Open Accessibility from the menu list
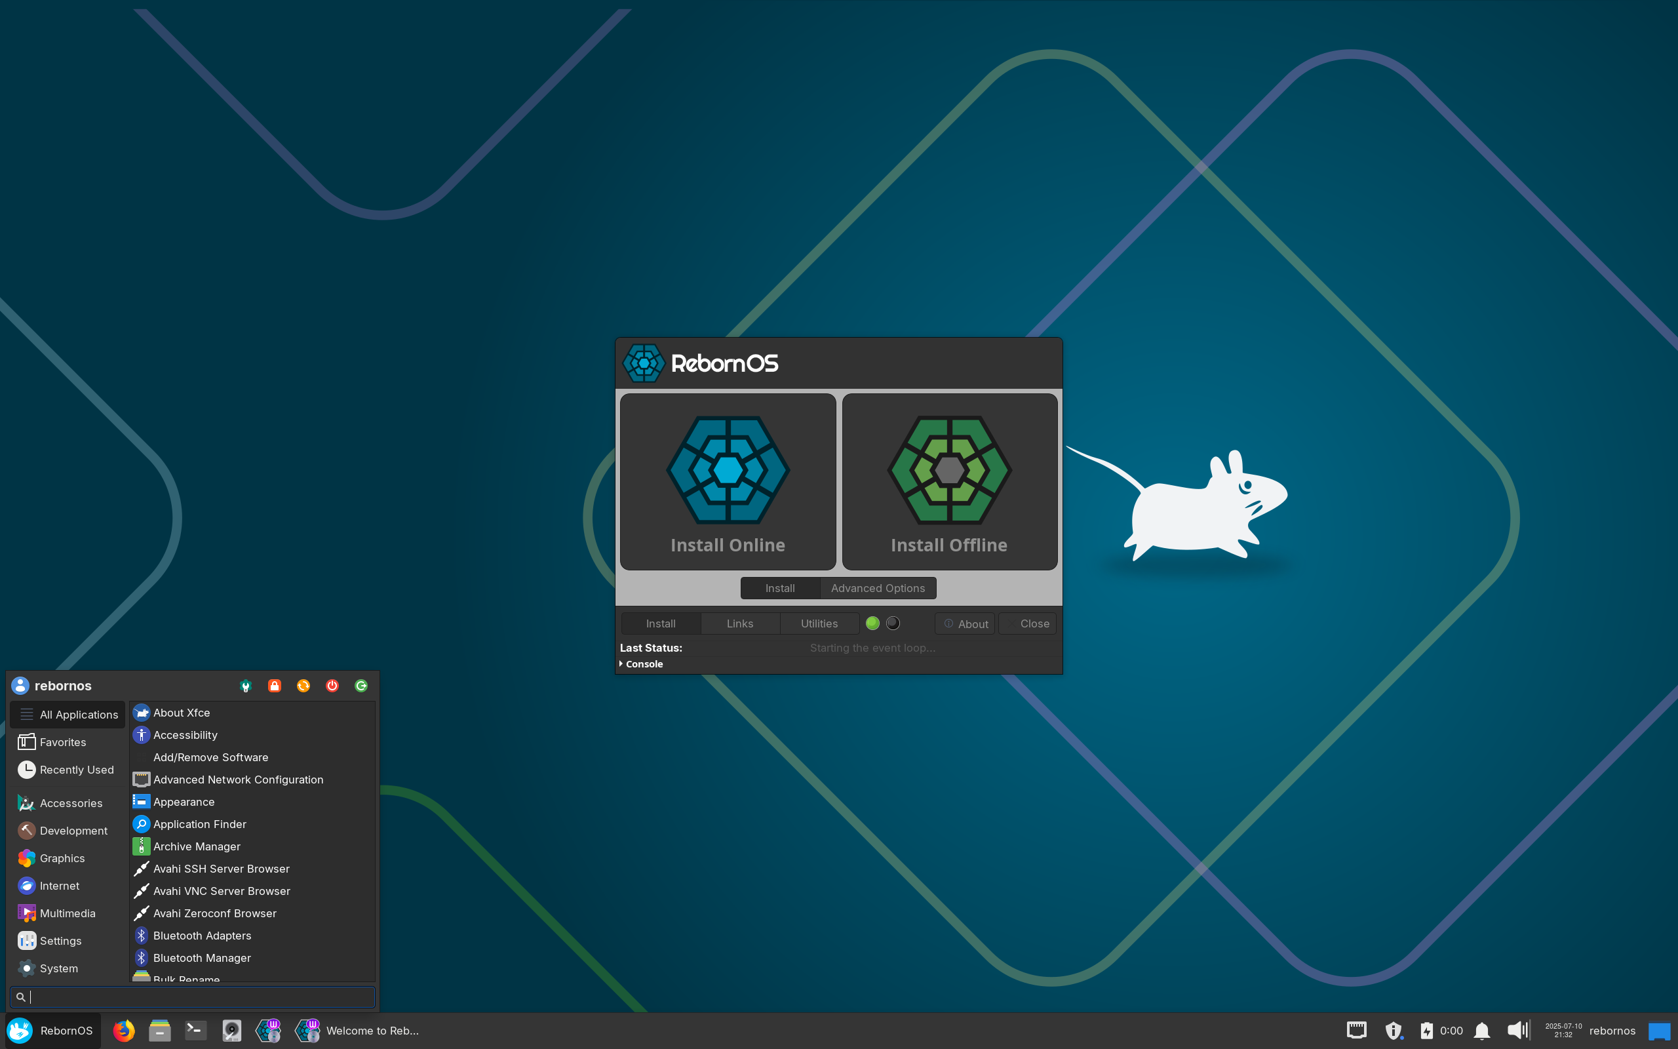 click(x=252, y=735)
